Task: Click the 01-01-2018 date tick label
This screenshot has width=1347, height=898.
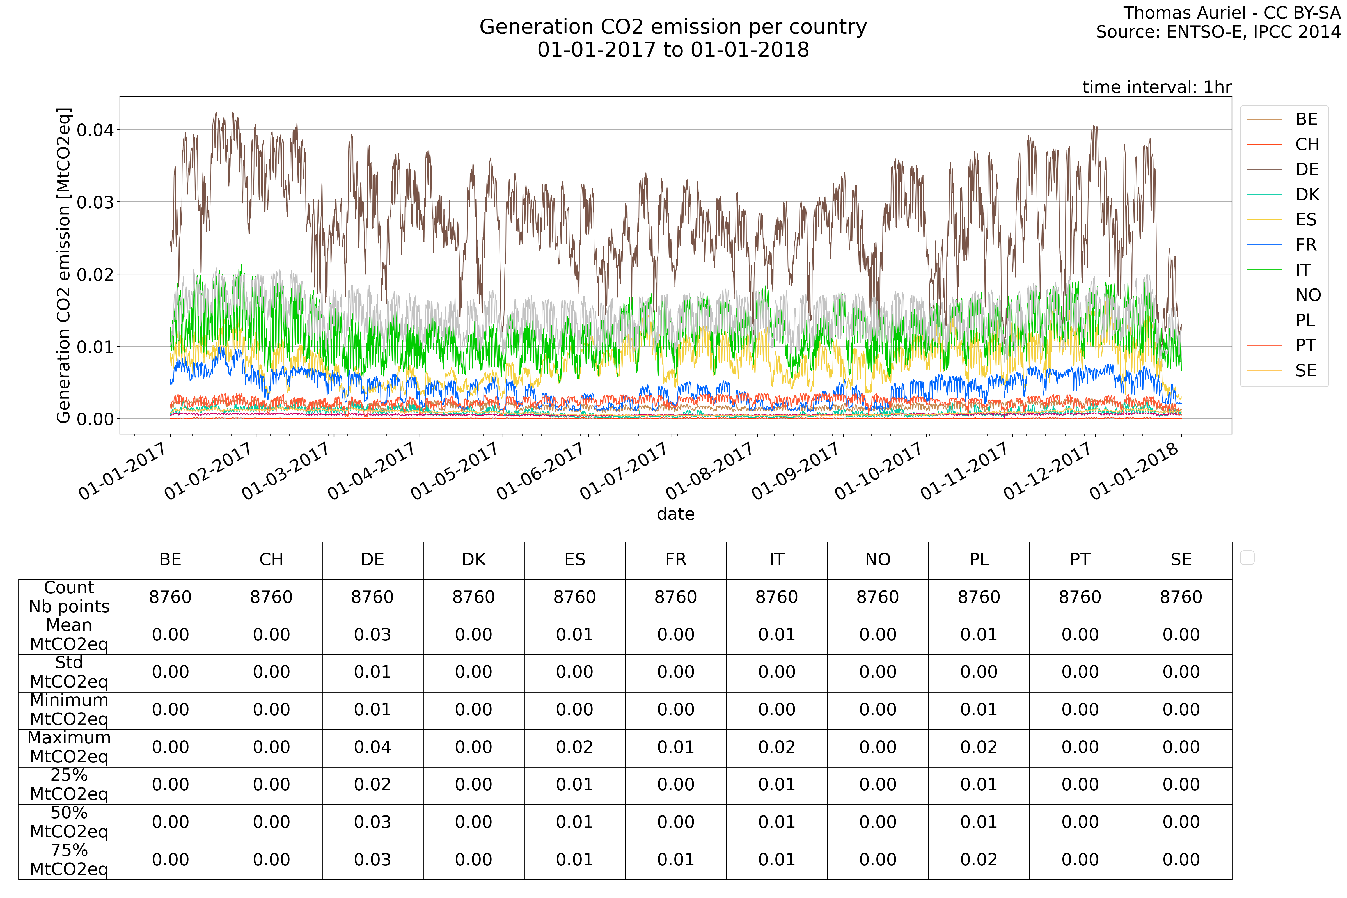Action: tap(1133, 472)
